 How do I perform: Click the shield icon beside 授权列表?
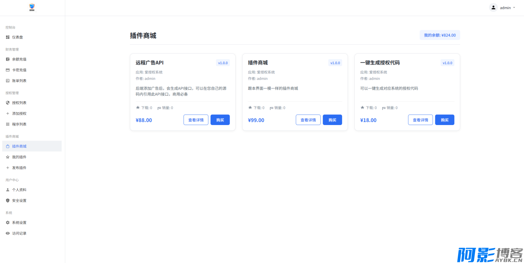8,103
